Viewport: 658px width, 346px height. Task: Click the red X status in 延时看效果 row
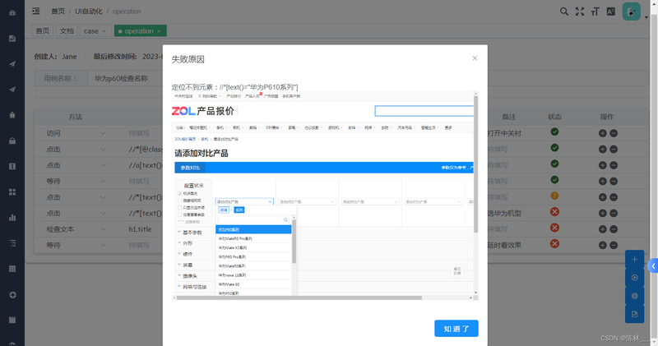pyautogui.click(x=554, y=243)
